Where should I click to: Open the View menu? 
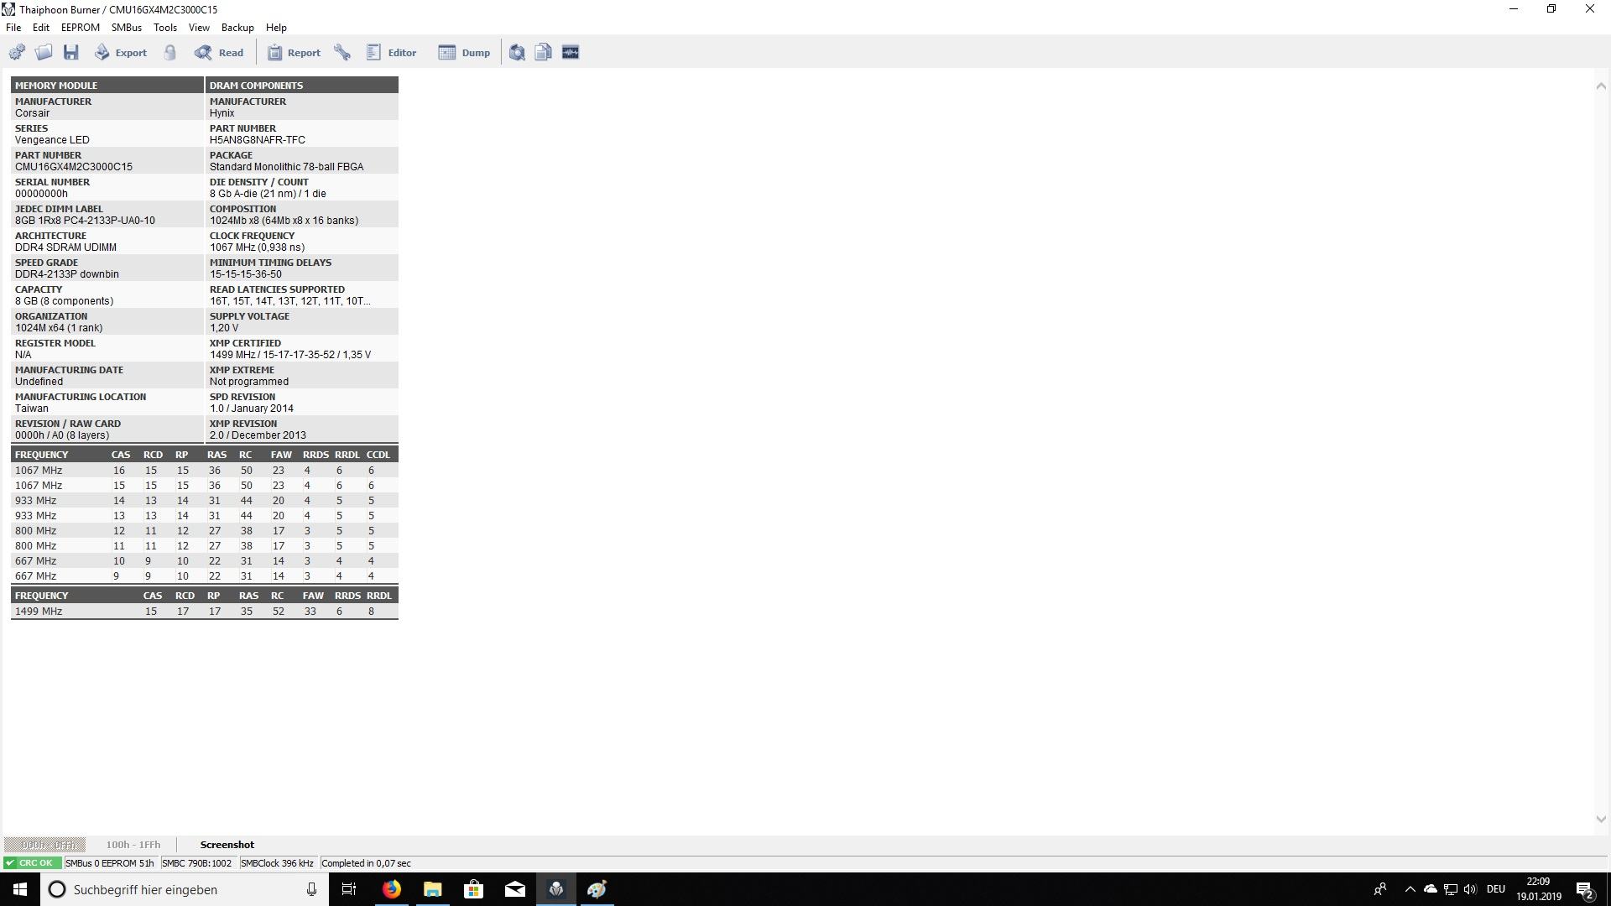[x=199, y=28]
